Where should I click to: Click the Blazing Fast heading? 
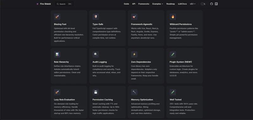tap(60, 24)
